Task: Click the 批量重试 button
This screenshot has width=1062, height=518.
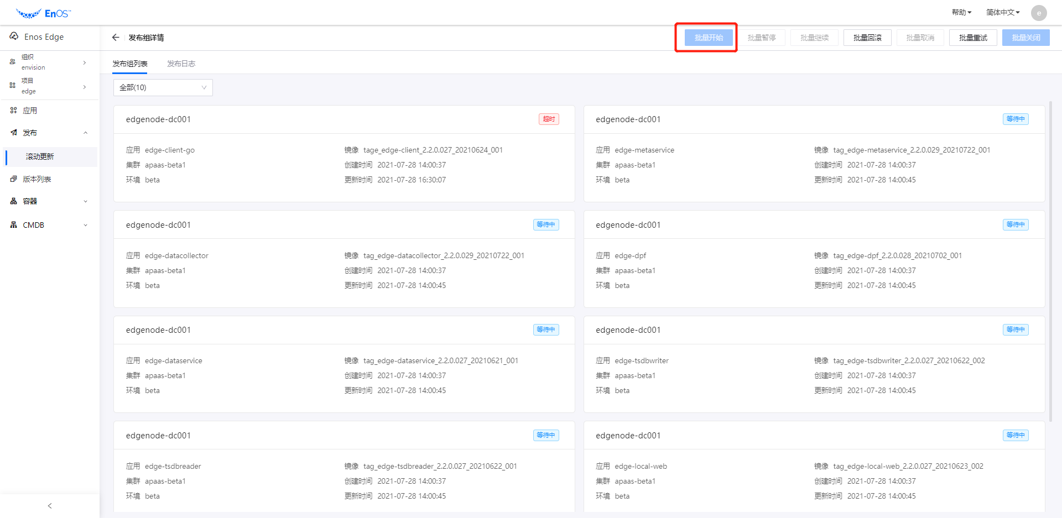Action: click(x=972, y=37)
